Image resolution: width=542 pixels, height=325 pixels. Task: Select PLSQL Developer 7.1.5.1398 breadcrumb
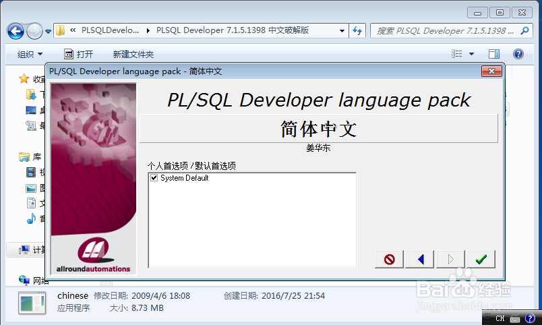pyautogui.click(x=233, y=30)
